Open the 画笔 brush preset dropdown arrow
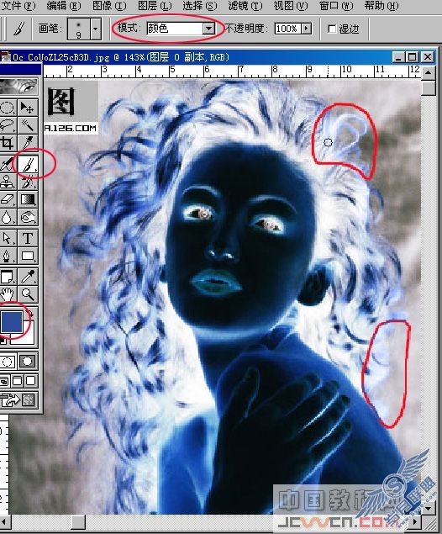Screen dimensions: 442x534 [96, 29]
